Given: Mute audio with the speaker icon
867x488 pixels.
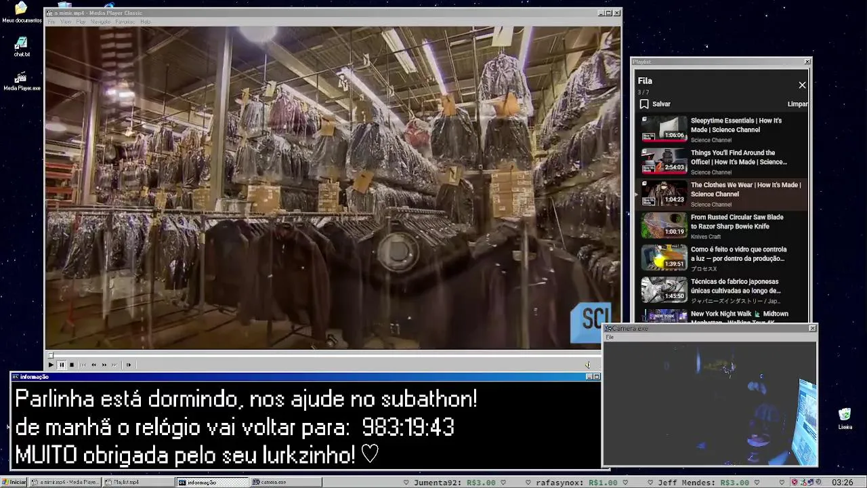Looking at the screenshot, I should (x=588, y=365).
